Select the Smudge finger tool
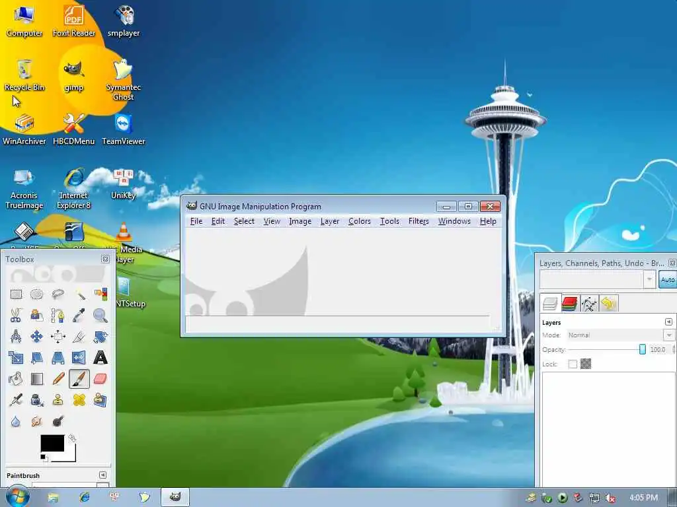 pyautogui.click(x=37, y=421)
